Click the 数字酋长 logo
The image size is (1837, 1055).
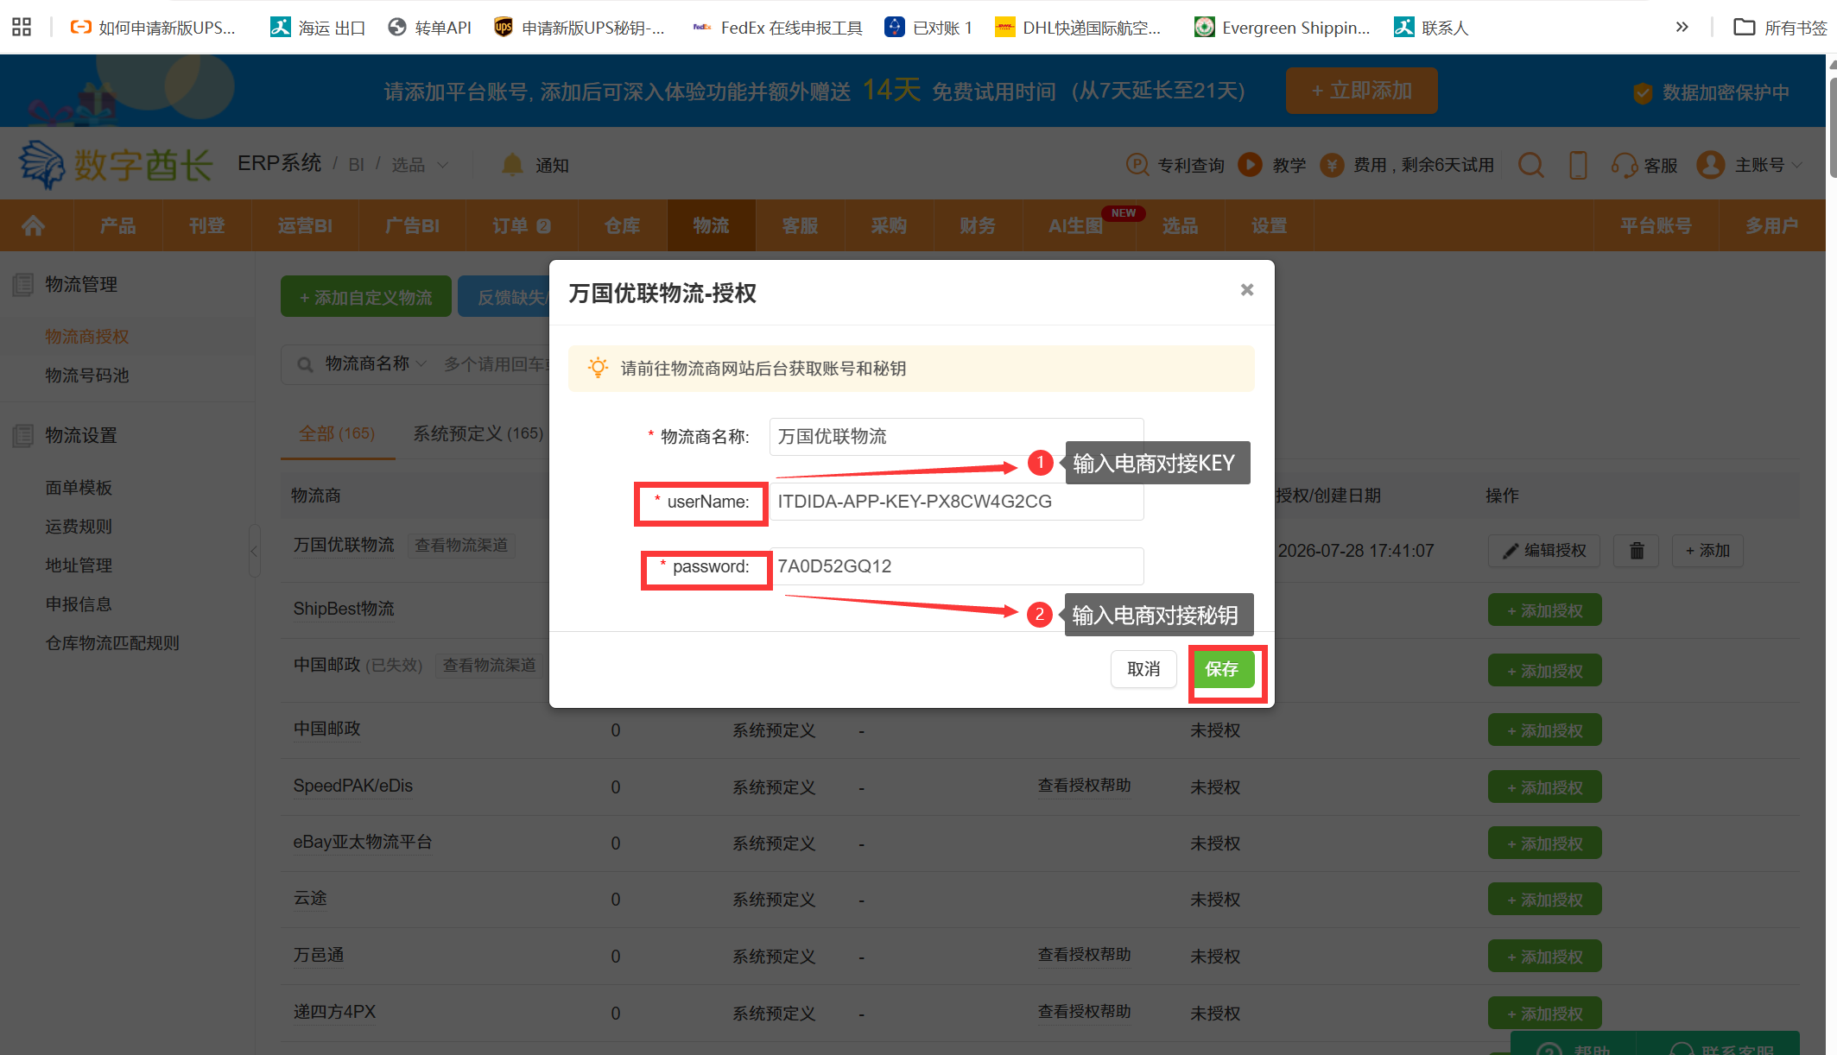pos(116,164)
